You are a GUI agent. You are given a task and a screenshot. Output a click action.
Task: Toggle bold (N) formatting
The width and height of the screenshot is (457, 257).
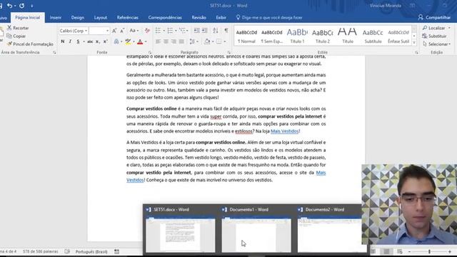coord(62,41)
